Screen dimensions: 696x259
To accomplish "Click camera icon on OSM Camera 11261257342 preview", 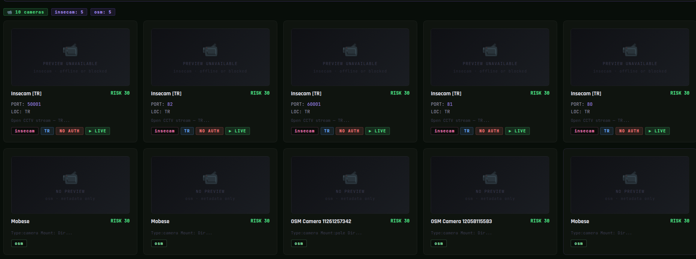I will (350, 178).
